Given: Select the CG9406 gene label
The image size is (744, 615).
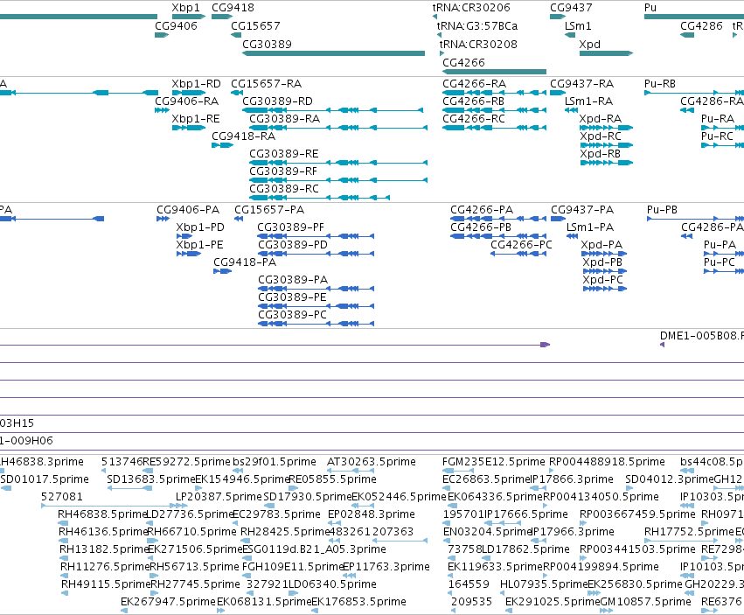Looking at the screenshot, I should point(176,26).
